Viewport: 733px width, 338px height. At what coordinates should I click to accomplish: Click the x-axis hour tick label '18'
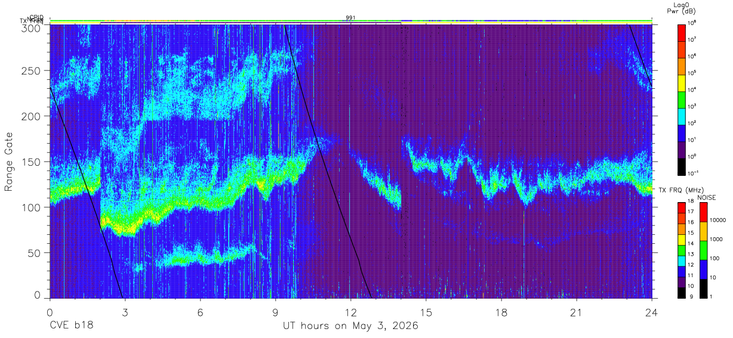[501, 312]
